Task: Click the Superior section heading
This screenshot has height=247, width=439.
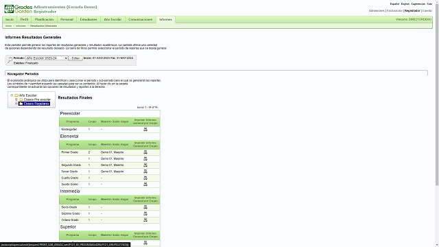Action: pos(68,227)
